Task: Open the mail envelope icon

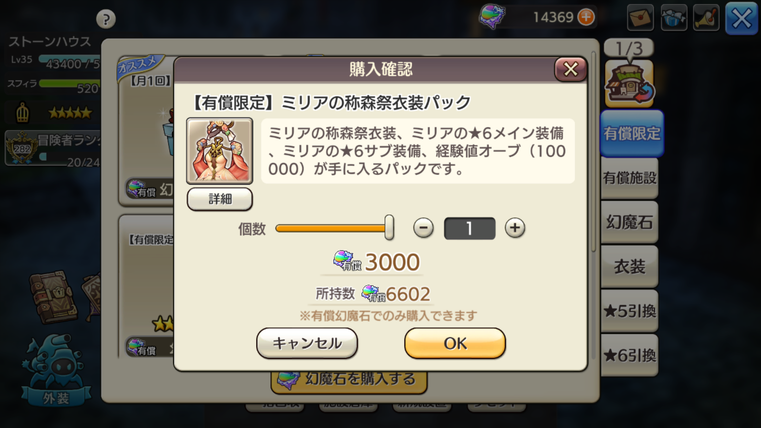Action: pyautogui.click(x=640, y=18)
